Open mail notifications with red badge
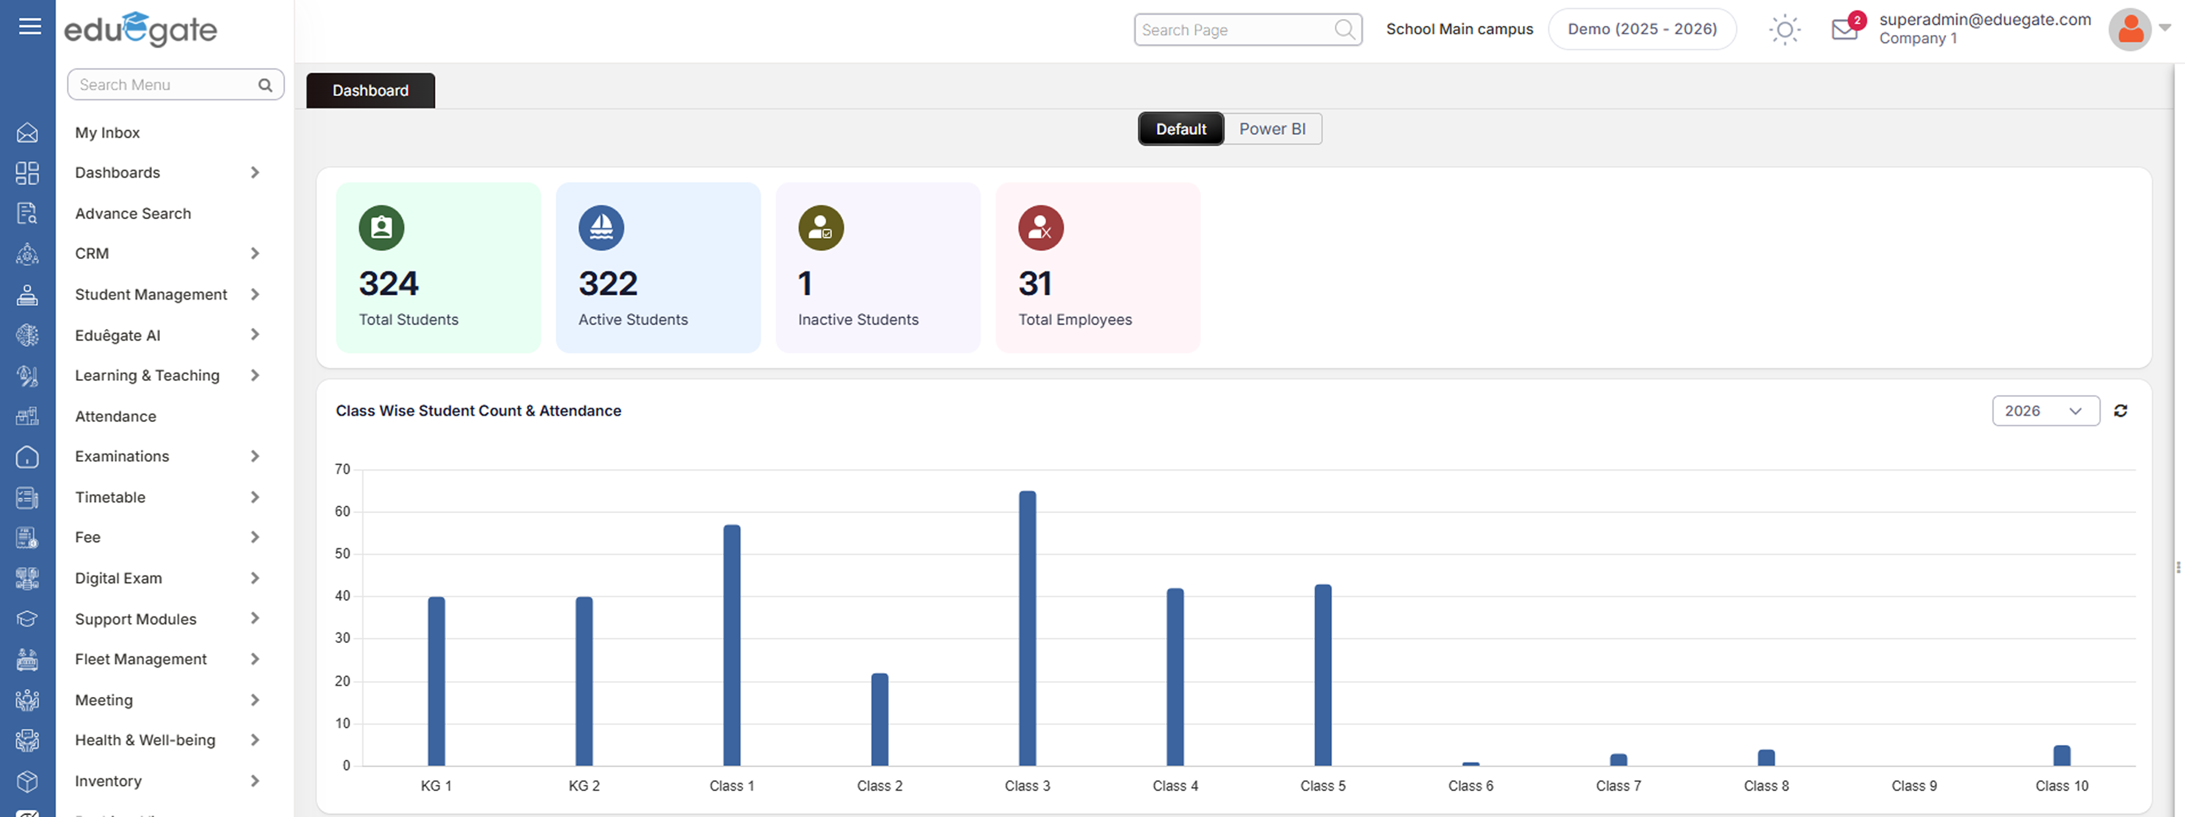Image resolution: width=2185 pixels, height=817 pixels. click(1847, 28)
